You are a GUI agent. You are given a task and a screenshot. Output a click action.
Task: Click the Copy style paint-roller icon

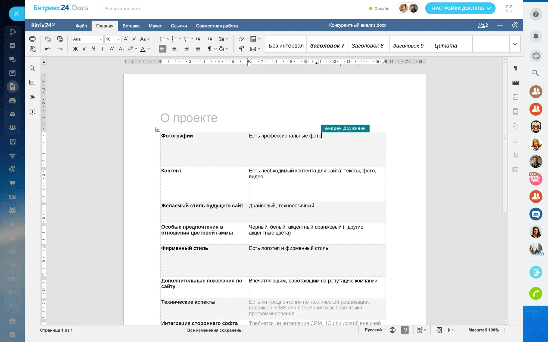tap(241, 49)
